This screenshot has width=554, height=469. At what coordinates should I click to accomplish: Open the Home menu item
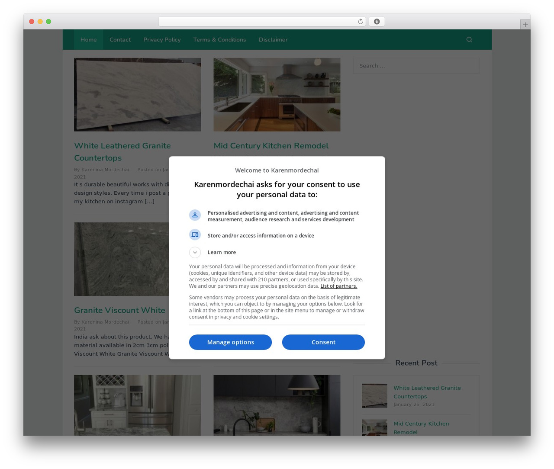coord(88,39)
